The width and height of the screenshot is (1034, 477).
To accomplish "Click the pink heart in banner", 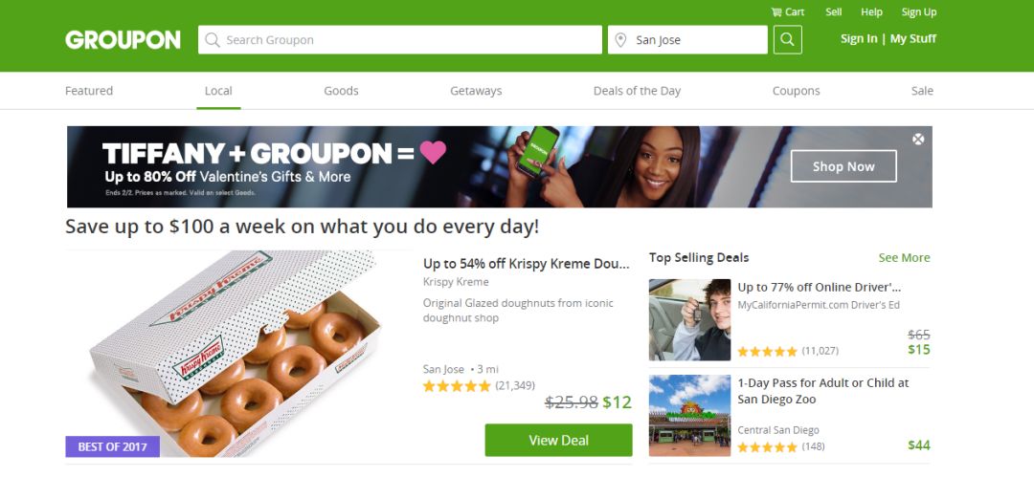I will tap(434, 153).
